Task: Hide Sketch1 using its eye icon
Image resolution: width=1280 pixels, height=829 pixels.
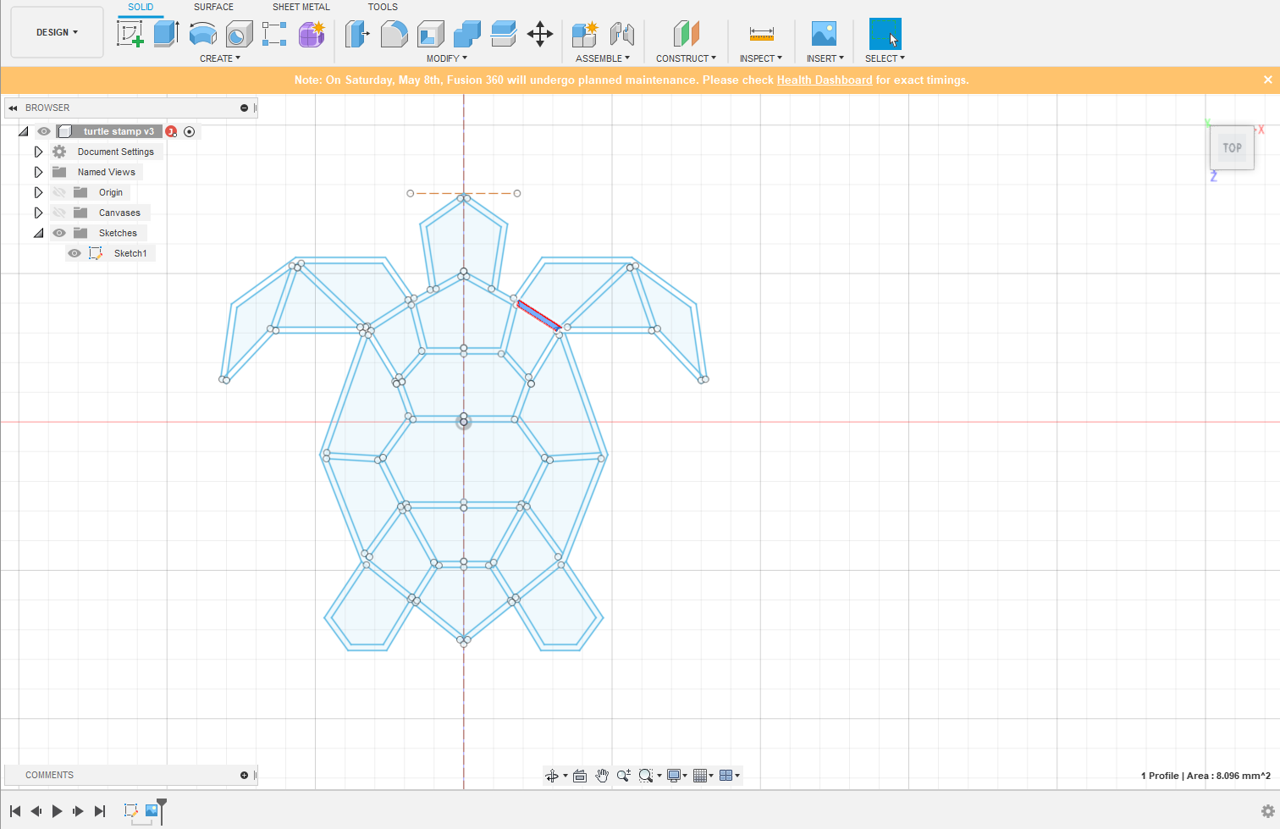Action: coord(74,253)
